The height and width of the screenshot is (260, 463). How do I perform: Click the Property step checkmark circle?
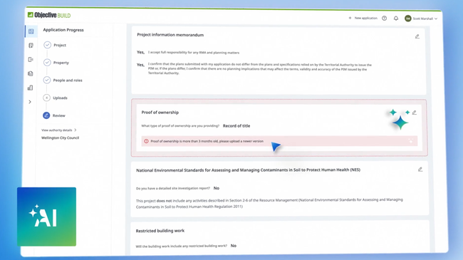pos(47,63)
